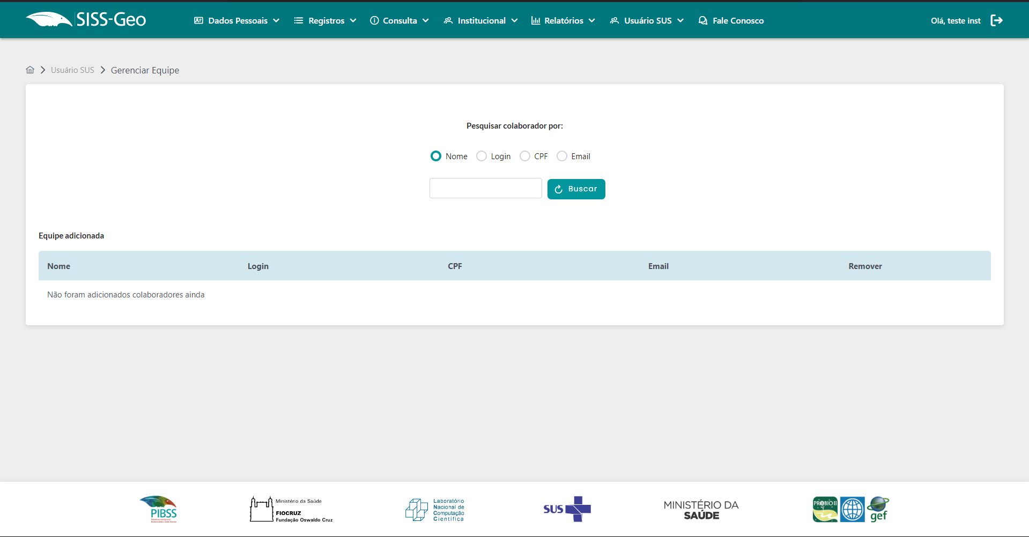
Task: Open Fale Conosco contact link
Action: 731,20
